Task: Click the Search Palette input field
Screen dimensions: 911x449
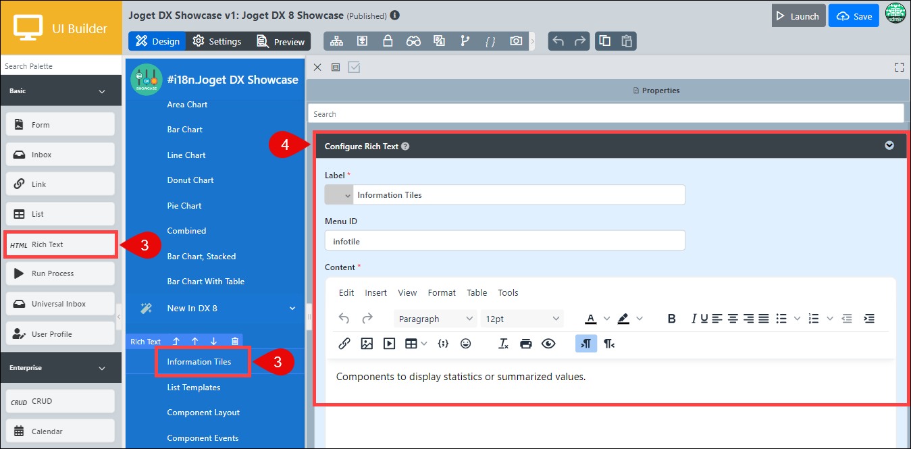Action: coord(61,66)
